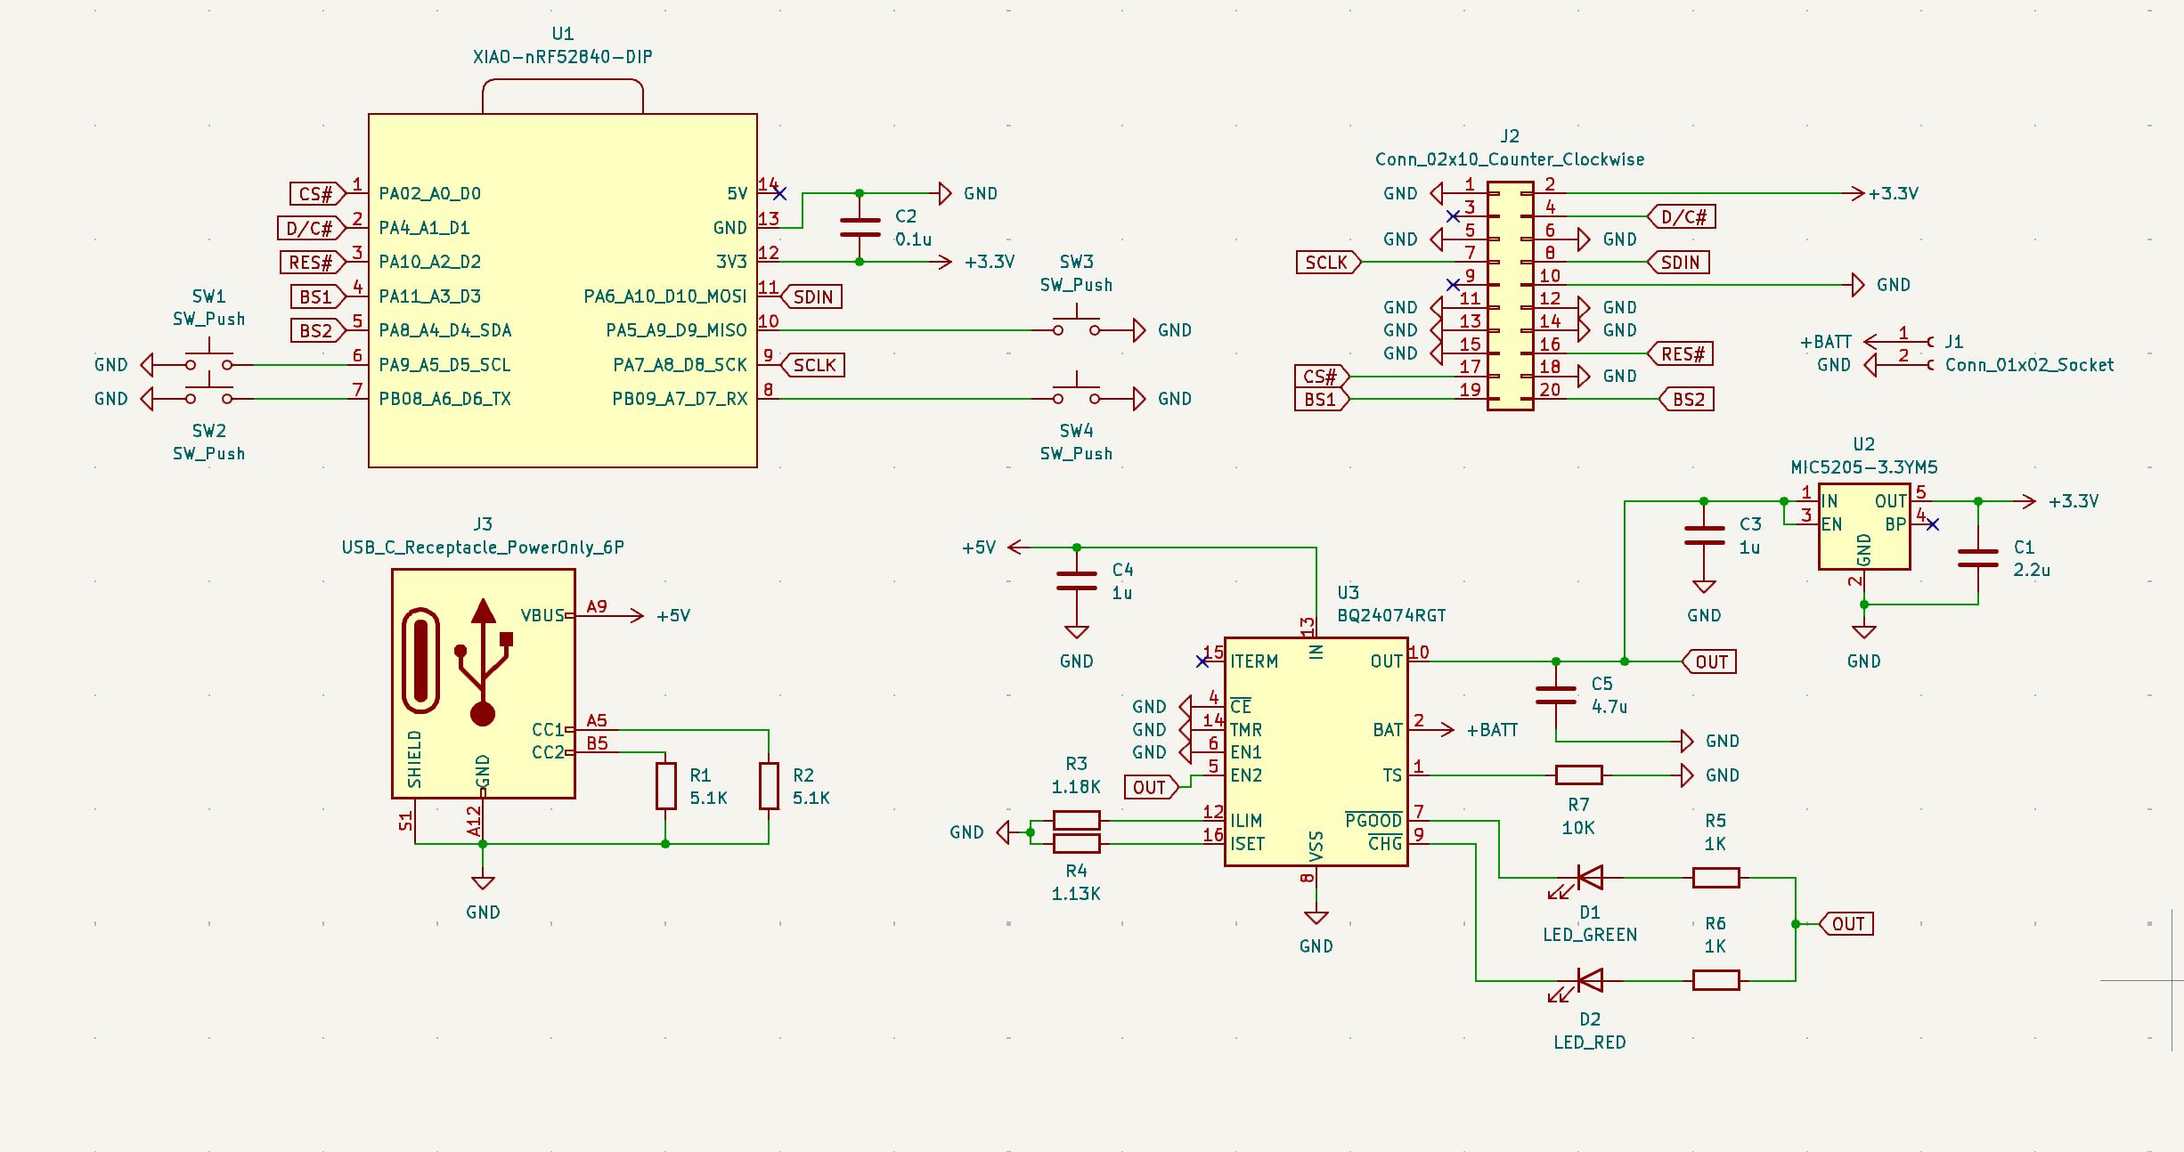The height and width of the screenshot is (1152, 2184).
Task: Select the LED_GREEN diode symbol D1
Action: click(x=1589, y=877)
